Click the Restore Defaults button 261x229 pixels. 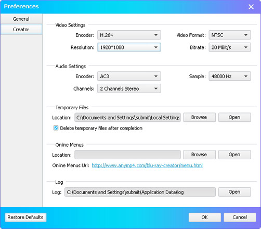25,217
